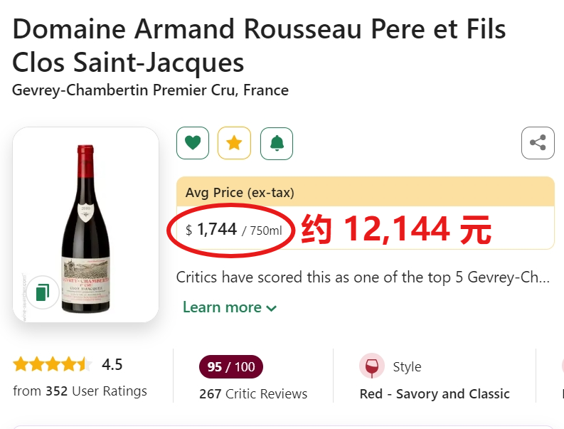Image resolution: width=564 pixels, height=429 pixels.
Task: Add wine to favorites with heart icon
Action: (x=192, y=143)
